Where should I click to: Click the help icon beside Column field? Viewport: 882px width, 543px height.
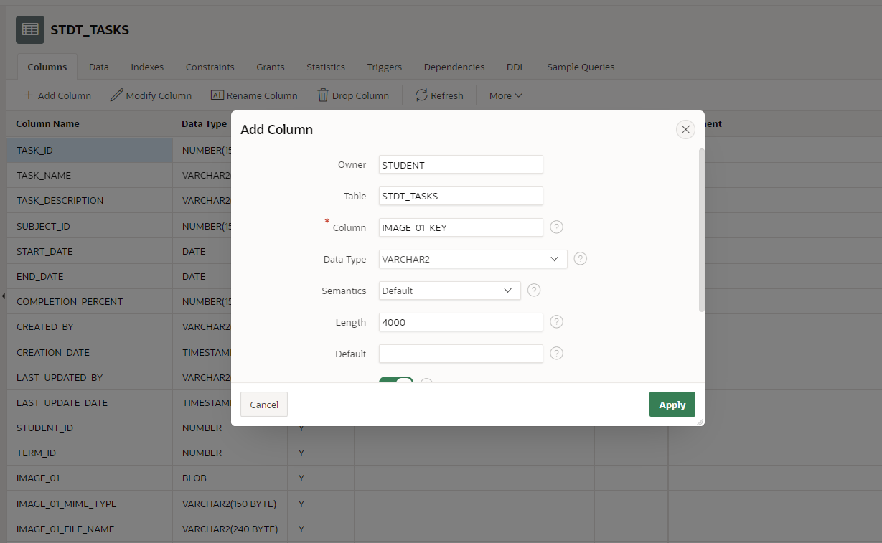(x=556, y=227)
